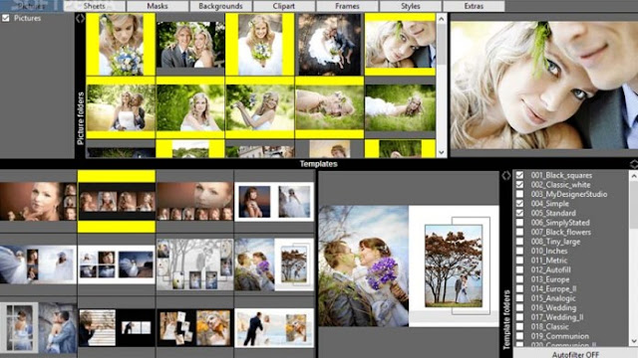Choose the veil background template thumbnail

pos(38,265)
